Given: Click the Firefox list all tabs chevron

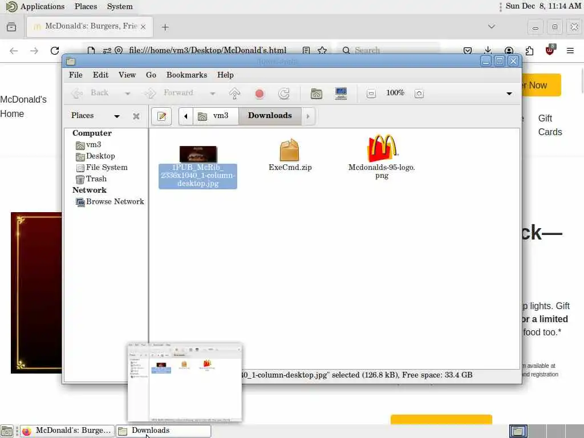Looking at the screenshot, I should tap(492, 26).
